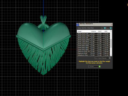This screenshot has width=128, height=96.
Task: Select the White Gold:14KW row
Action: (x=93, y=36)
